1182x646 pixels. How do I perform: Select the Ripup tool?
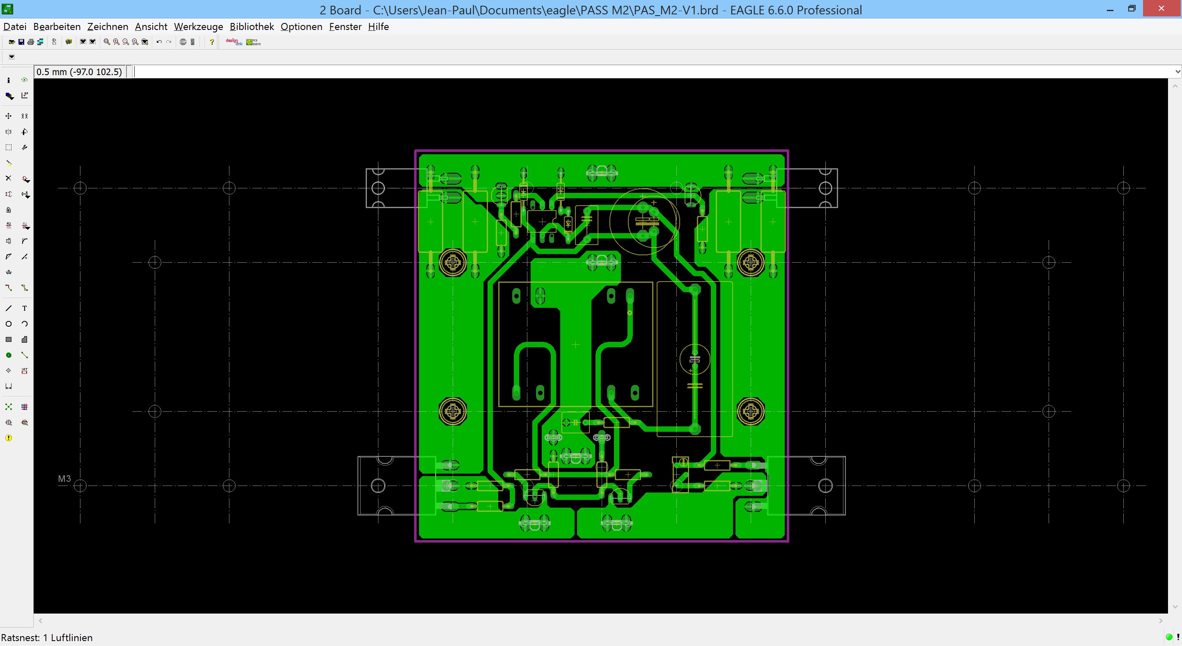pos(25,288)
